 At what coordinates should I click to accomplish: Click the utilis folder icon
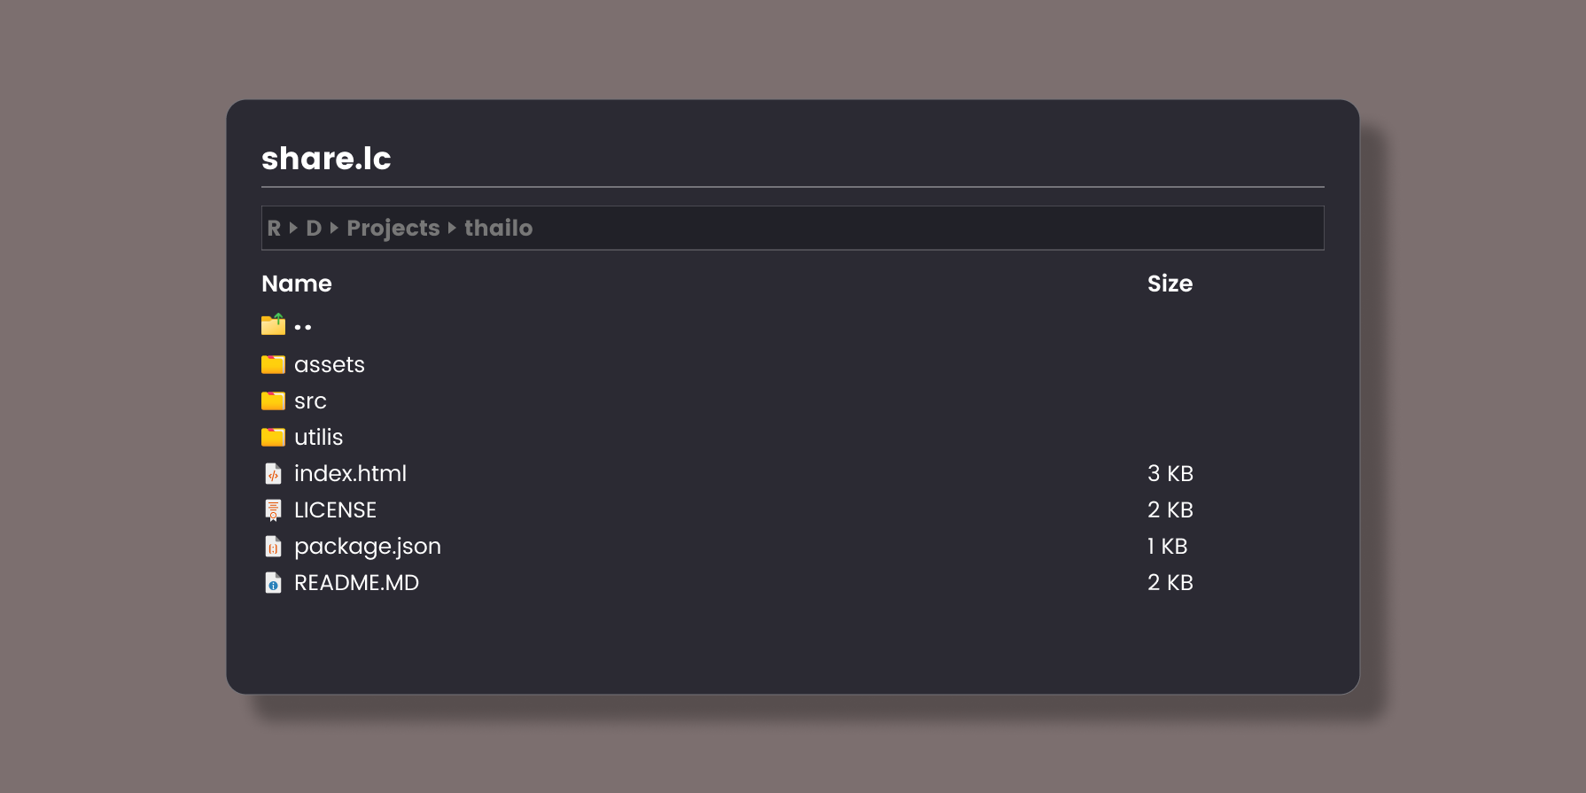coord(273,438)
